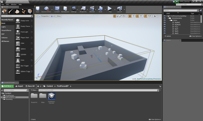The height and width of the screenshot is (121, 203).
Task: Open Source Control from toolbar
Action: [x=46, y=9]
